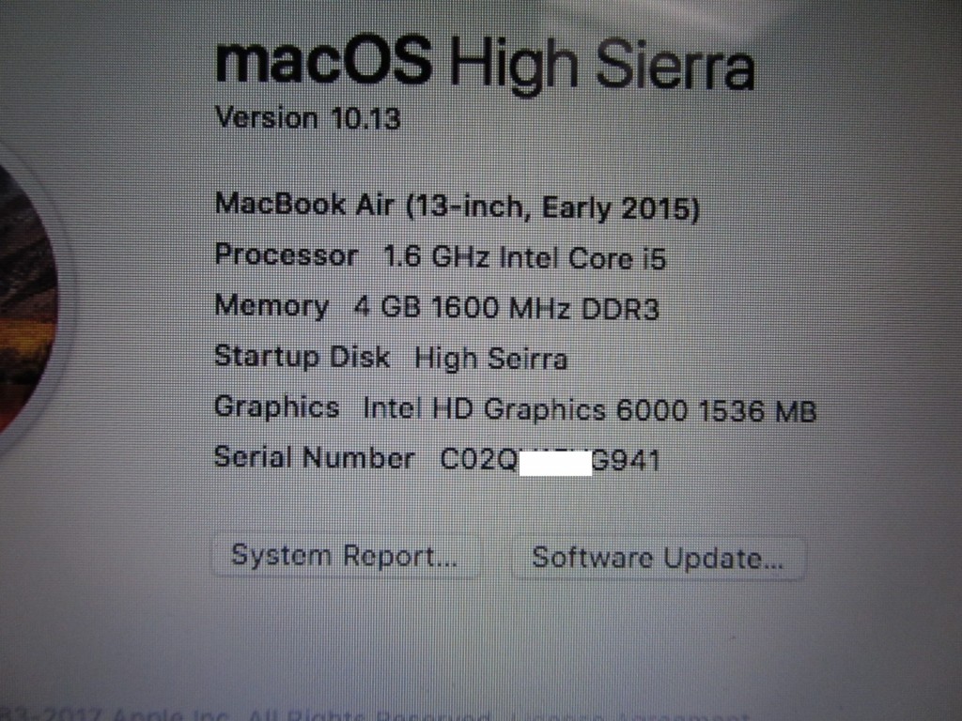This screenshot has height=721, width=962.
Task: Select the High Seirra startup disk name
Action: coord(490,359)
